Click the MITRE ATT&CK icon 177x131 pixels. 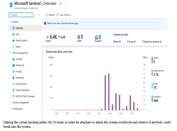[x=13, y=96]
